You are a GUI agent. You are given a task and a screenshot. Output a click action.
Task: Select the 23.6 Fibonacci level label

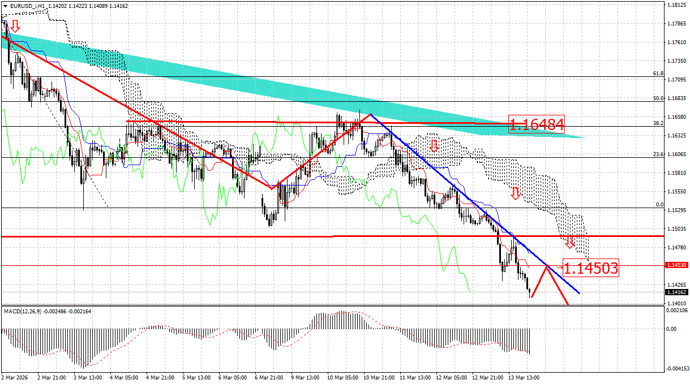[x=658, y=154]
